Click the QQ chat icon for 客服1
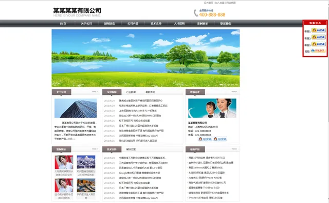 (x=319, y=30)
